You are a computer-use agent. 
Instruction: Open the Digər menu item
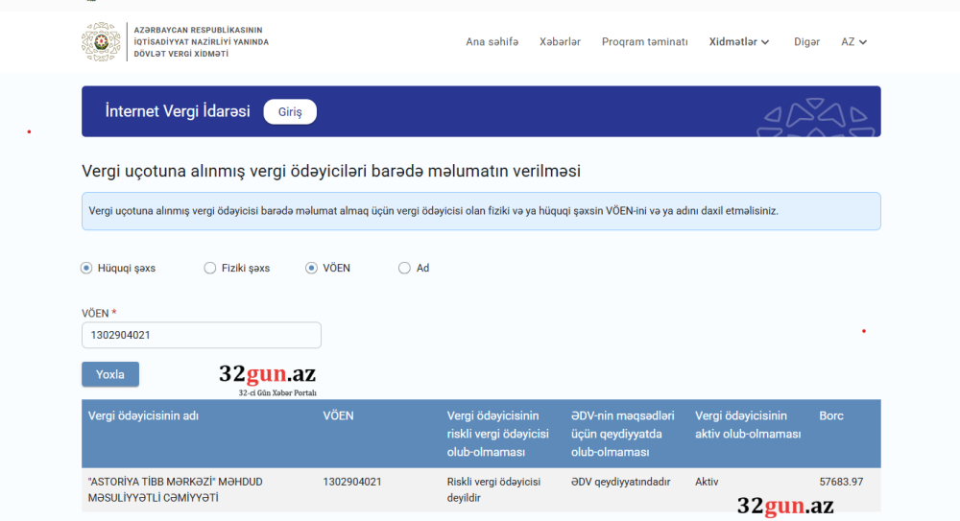[x=806, y=42]
